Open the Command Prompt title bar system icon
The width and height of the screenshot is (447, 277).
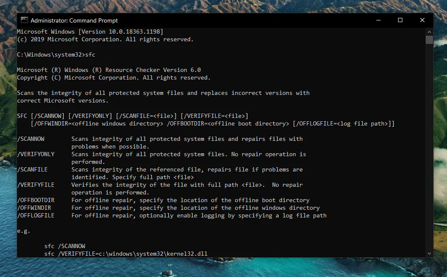tap(24, 20)
